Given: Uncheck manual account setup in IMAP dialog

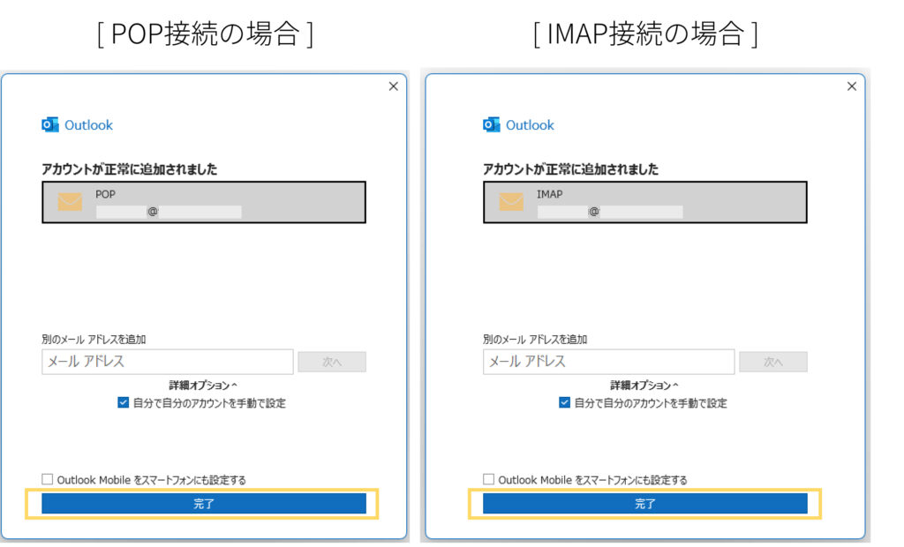Looking at the screenshot, I should pyautogui.click(x=565, y=403).
